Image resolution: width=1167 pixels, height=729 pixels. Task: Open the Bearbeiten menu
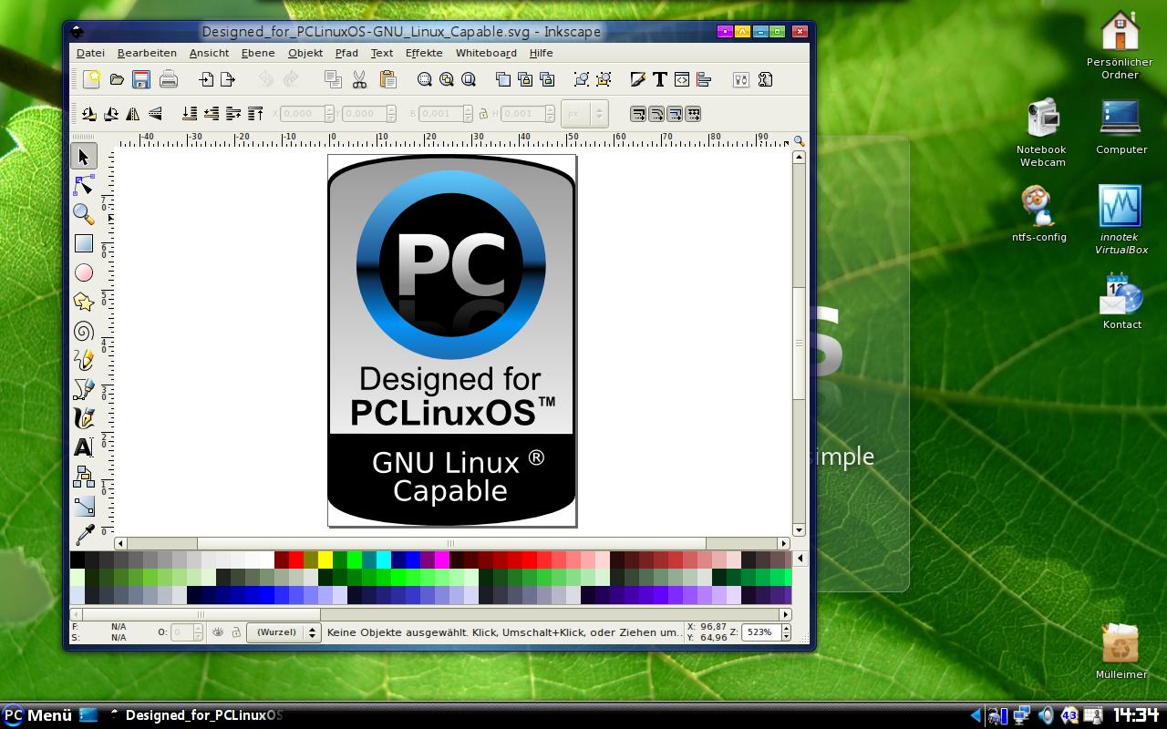(x=147, y=53)
